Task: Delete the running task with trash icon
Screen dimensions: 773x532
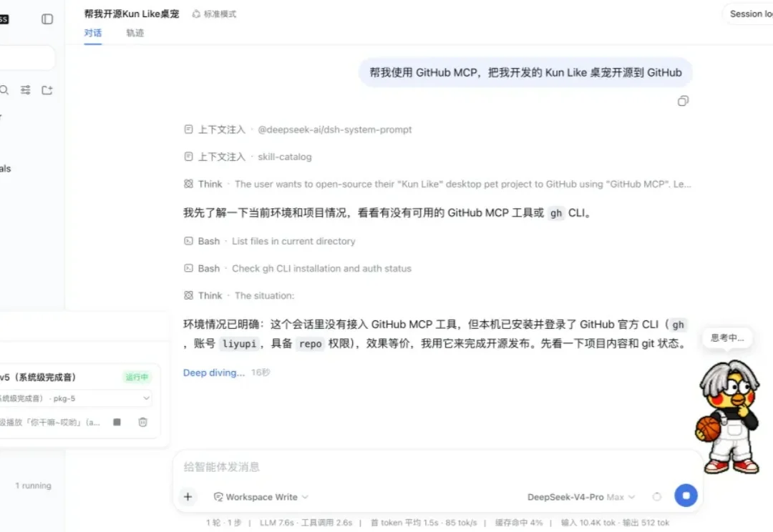Action: tap(142, 422)
